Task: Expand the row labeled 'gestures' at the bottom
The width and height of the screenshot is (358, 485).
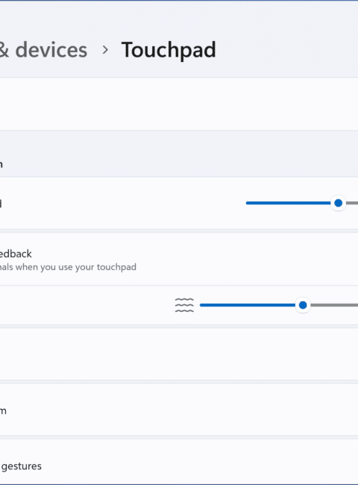Action: (179, 462)
